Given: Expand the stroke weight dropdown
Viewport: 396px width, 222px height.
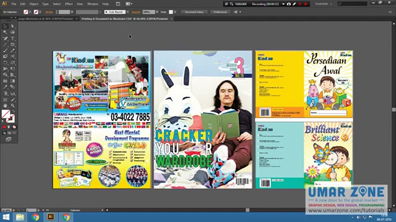Looking at the screenshot, I should 72,12.
